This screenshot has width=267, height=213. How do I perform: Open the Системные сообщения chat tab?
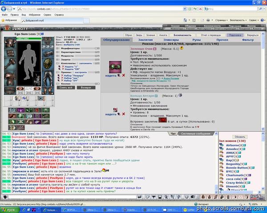click(x=195, y=134)
